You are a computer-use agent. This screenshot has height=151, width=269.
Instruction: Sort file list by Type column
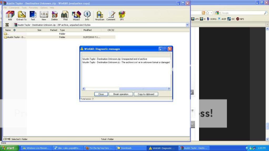pyautogui.click(x=70, y=30)
